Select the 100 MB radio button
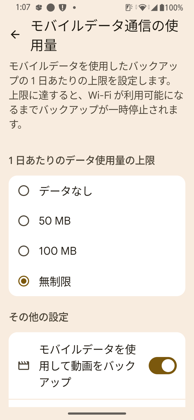 [24, 251]
